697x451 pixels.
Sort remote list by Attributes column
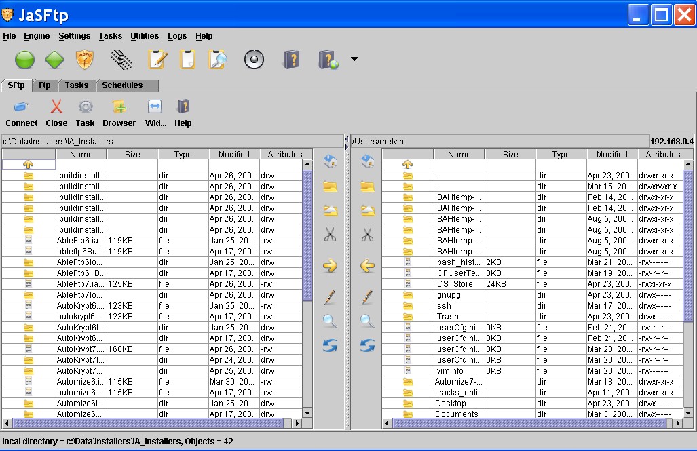pos(663,154)
